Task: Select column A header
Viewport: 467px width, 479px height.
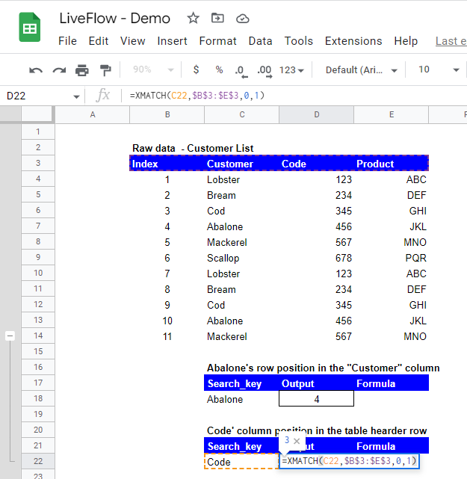Action: [x=93, y=114]
